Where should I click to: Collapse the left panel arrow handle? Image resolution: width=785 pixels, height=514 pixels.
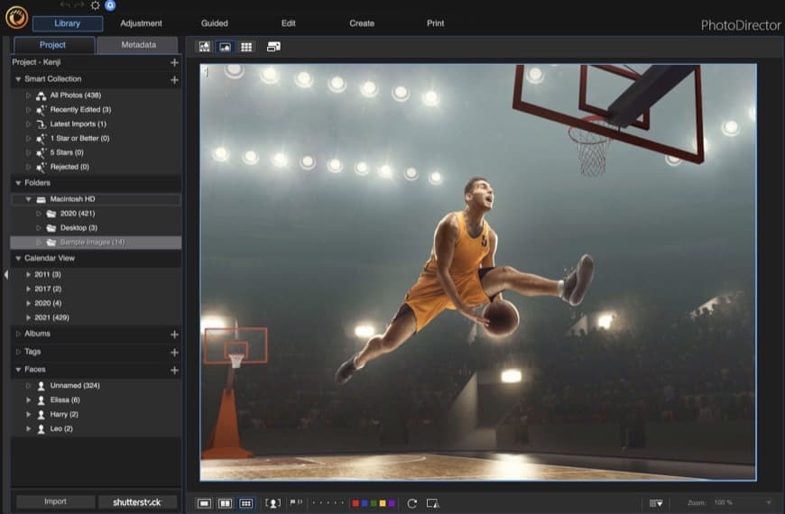click(5, 274)
